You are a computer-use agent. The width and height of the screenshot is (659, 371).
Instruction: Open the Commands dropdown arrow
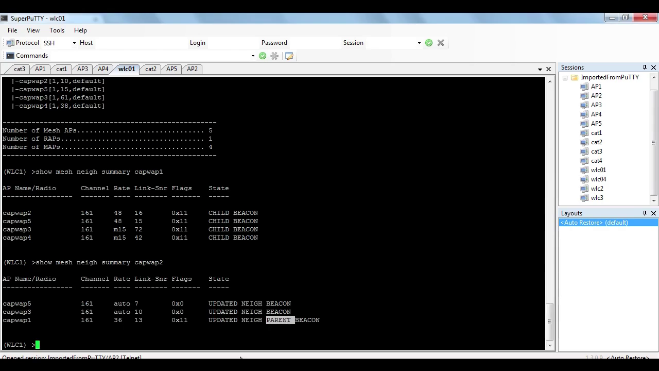pos(253,56)
